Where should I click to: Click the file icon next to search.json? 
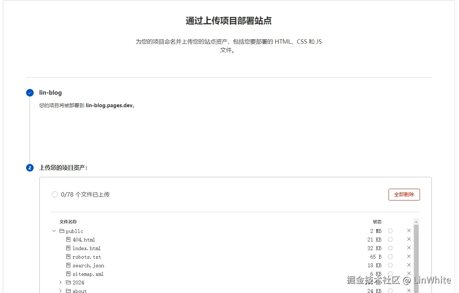(68, 265)
